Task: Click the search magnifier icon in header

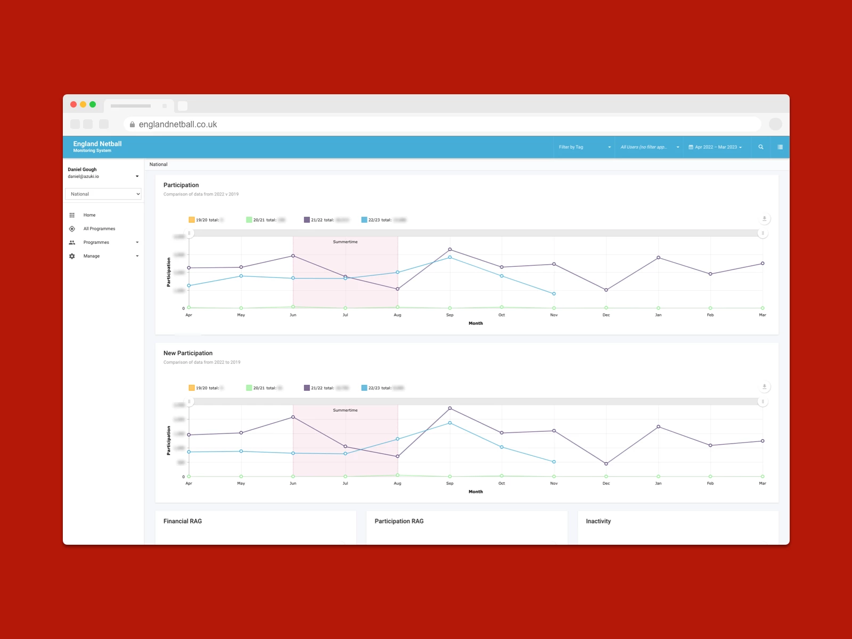Action: (761, 147)
